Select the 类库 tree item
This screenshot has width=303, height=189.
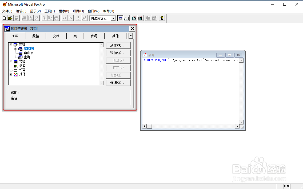tap(22, 66)
